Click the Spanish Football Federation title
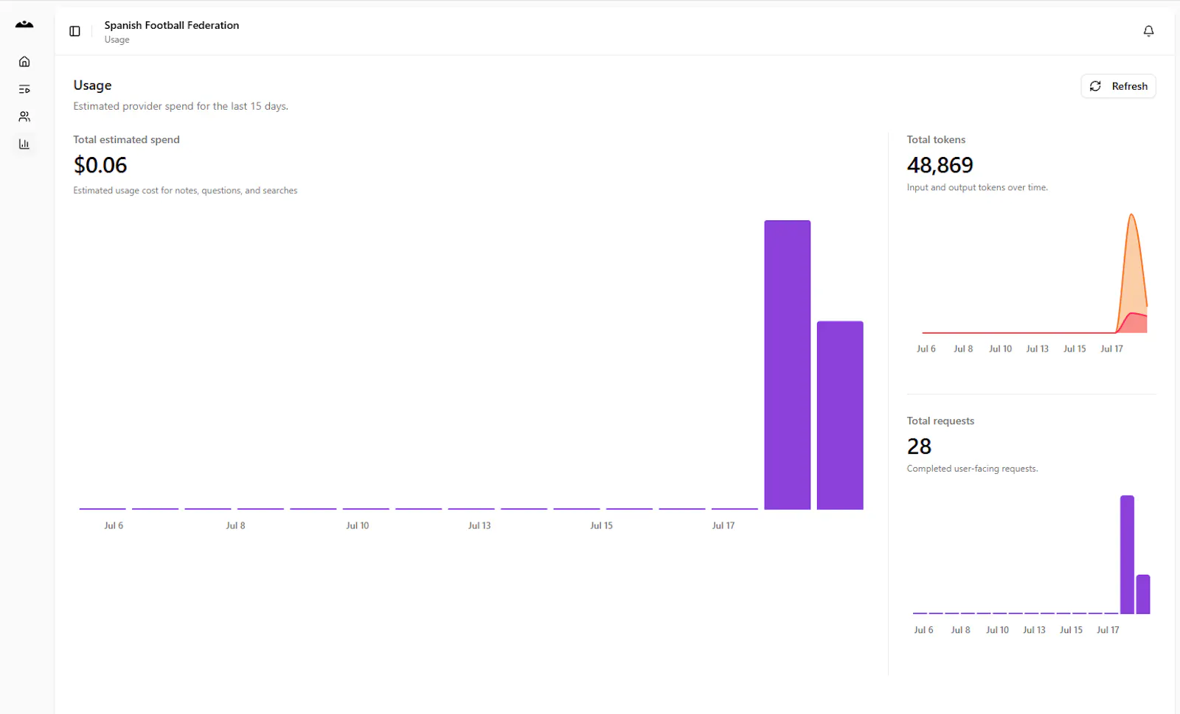Screen dimensions: 1180x714 (x=172, y=25)
